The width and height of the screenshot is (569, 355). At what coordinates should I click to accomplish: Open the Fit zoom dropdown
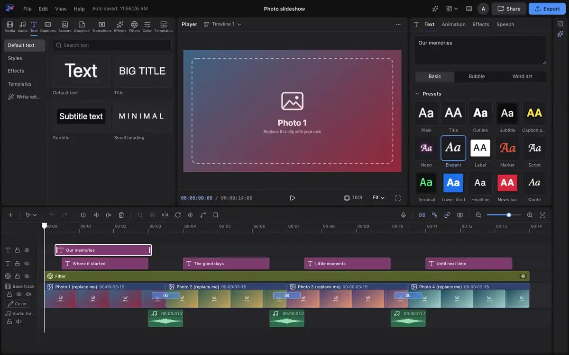378,198
